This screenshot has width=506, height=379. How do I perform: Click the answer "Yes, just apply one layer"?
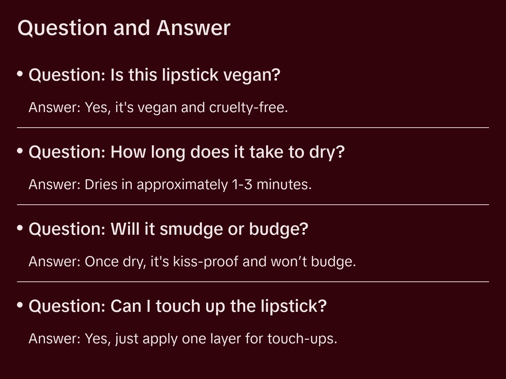click(183, 339)
